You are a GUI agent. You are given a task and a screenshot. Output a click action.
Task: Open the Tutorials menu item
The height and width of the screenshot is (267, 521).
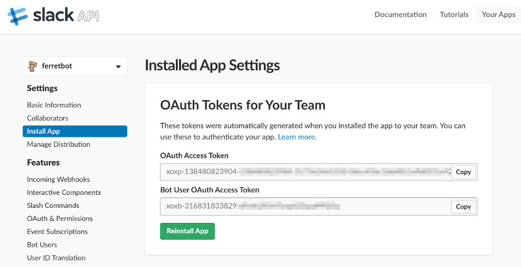pos(454,14)
